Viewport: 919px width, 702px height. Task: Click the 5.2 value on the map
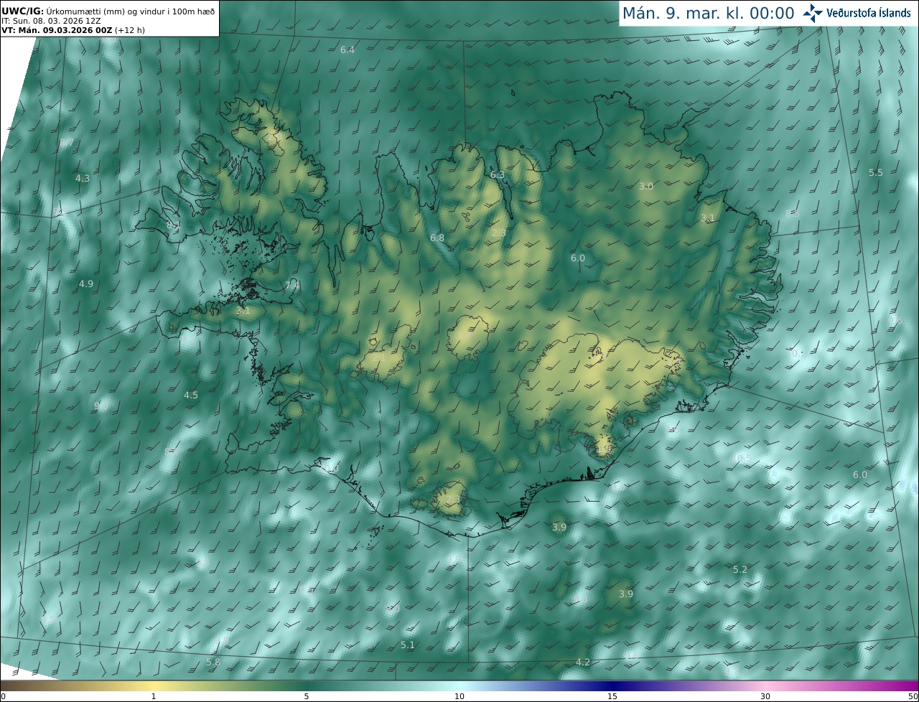click(x=740, y=569)
